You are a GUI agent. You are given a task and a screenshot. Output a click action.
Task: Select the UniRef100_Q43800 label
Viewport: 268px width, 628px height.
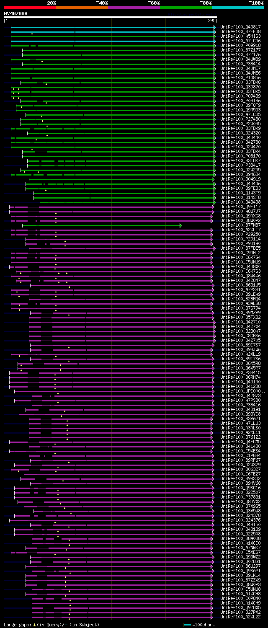[241, 267]
